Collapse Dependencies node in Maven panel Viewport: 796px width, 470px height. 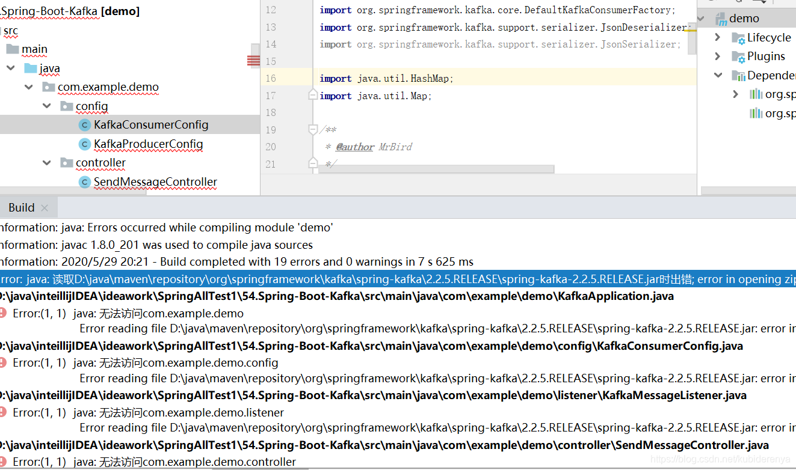point(718,75)
